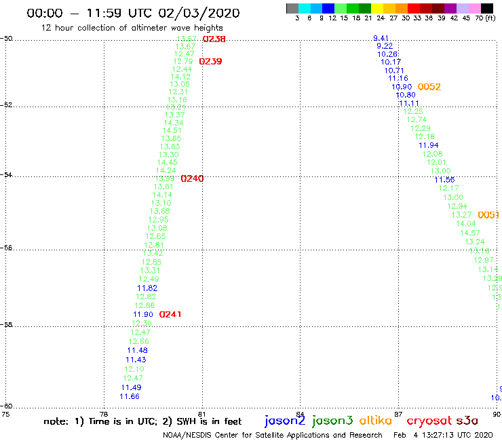Click the orange time marker 0051
The width and height of the screenshot is (502, 441).
(x=488, y=215)
